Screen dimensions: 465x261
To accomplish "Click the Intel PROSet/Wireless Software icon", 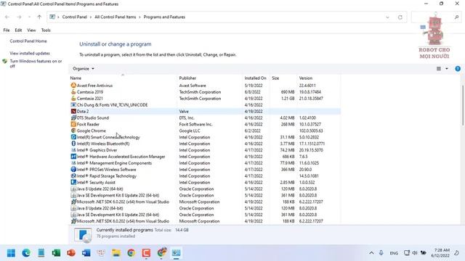I will tap(73, 170).
